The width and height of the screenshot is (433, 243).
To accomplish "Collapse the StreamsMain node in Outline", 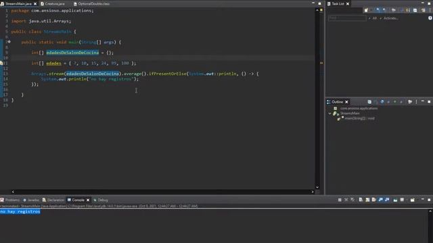I will tap(329, 113).
